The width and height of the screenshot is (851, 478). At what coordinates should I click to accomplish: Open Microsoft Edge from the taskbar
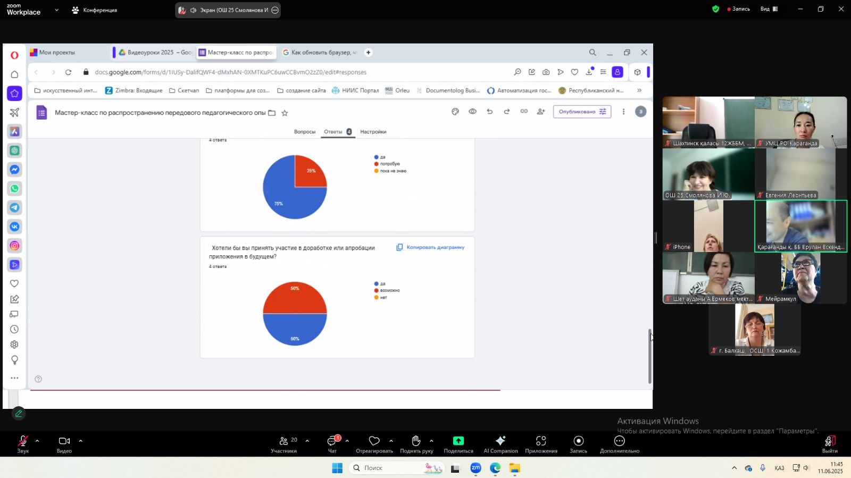coord(495,468)
